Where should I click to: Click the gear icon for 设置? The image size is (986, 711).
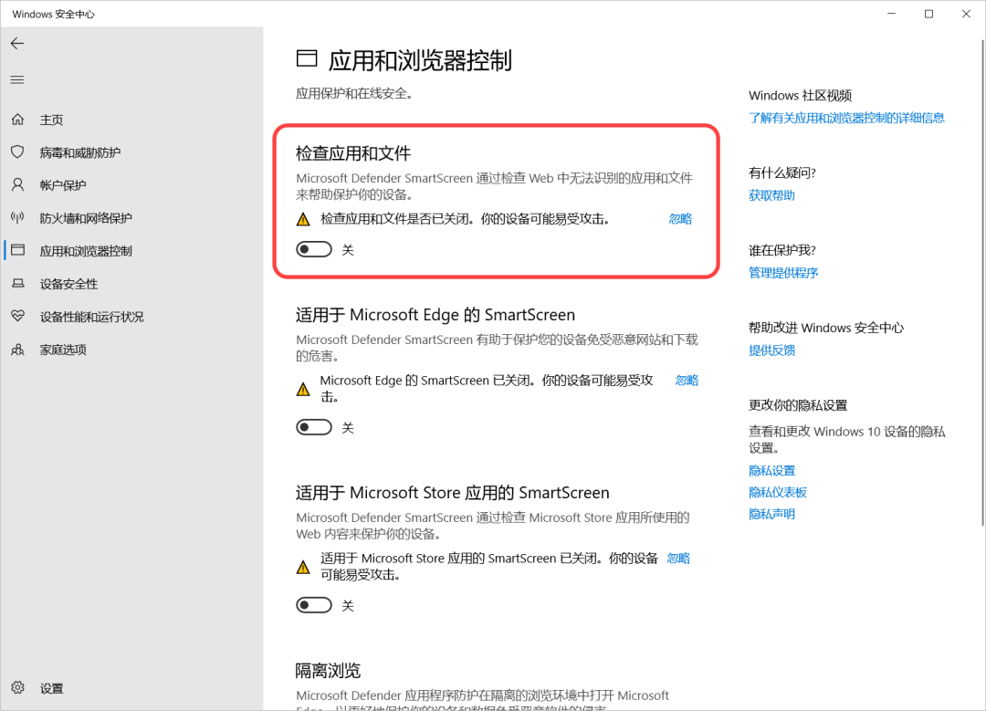[17, 688]
